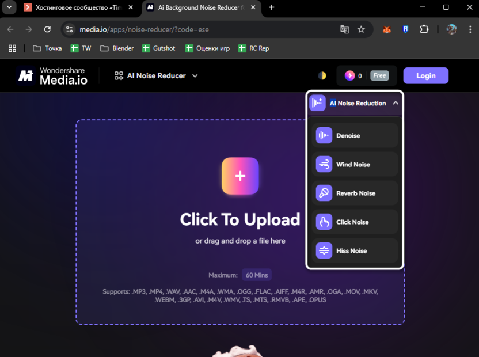Click the Reverb Noise microphone icon
Image resolution: width=479 pixels, height=357 pixels.
coord(324,193)
